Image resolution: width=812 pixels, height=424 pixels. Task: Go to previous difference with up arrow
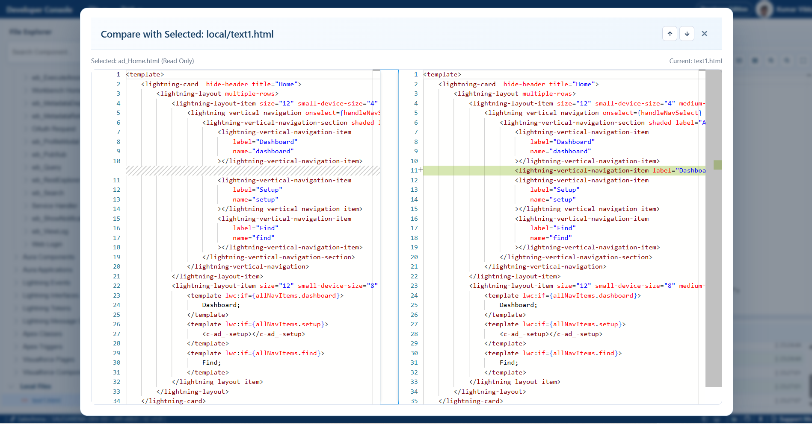(670, 34)
